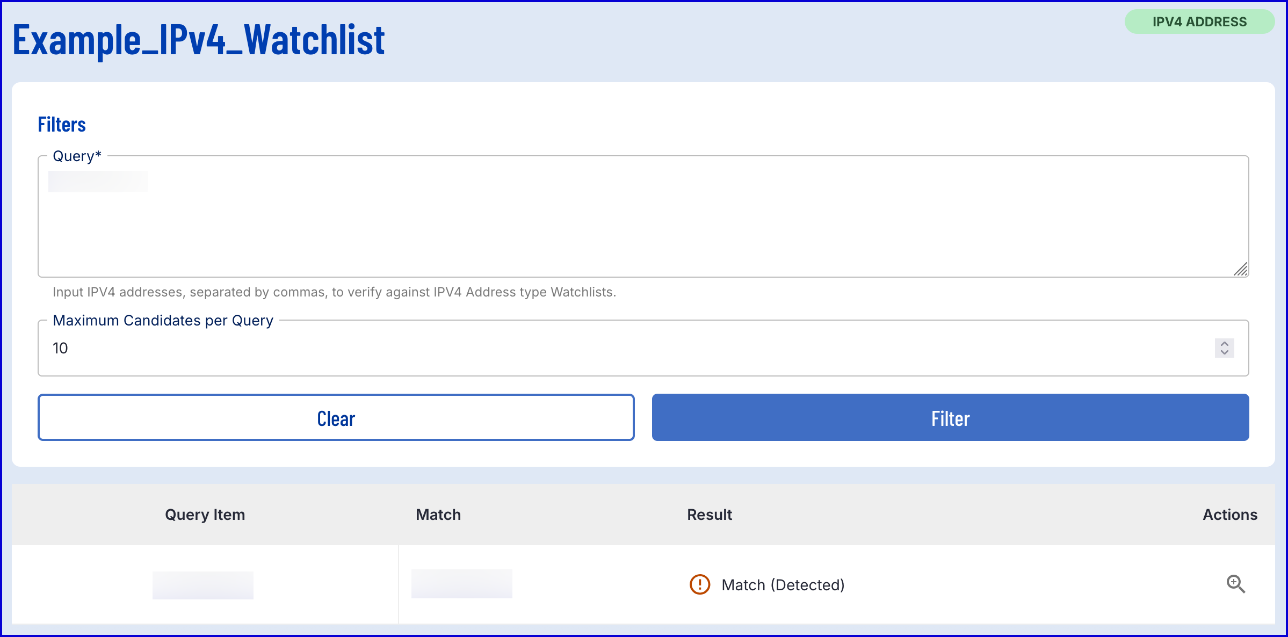
Task: Click the helper text below the Query field
Action: coord(334,292)
